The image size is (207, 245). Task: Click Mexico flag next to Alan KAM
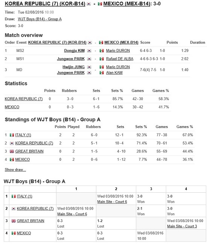pos(102,73)
